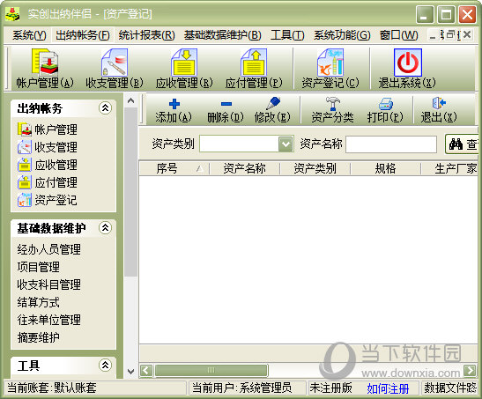482x399 pixels.
Task: Click the table's scroll-right arrow
Action: 470,370
